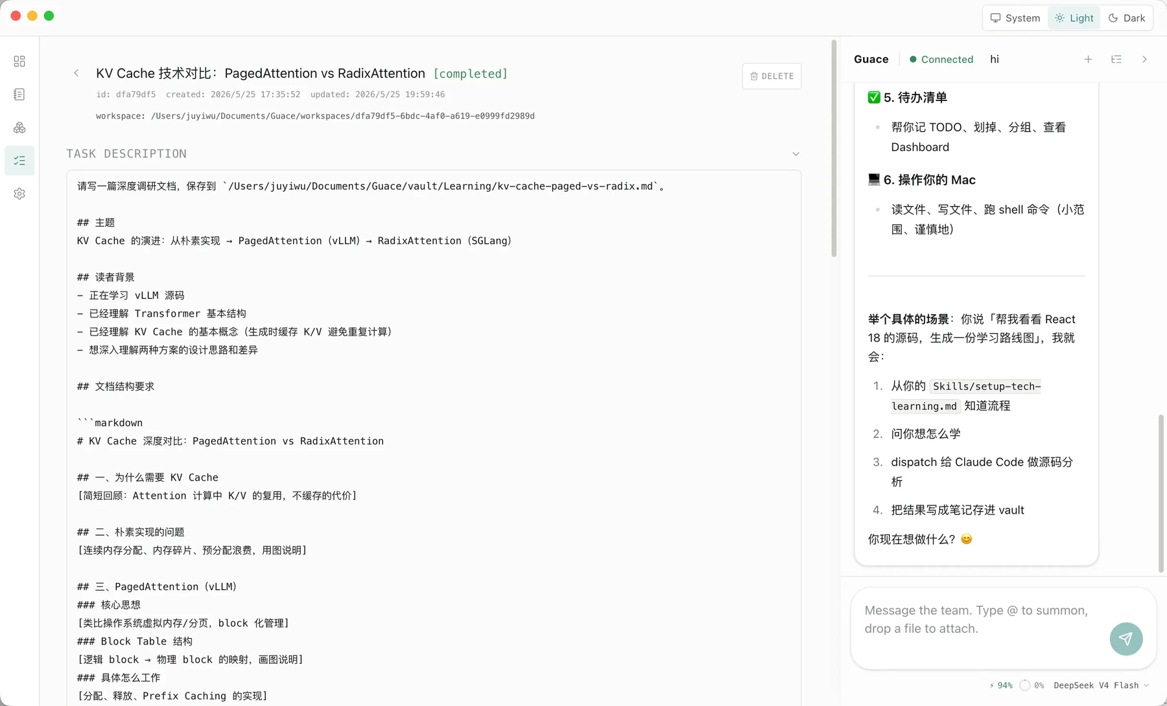Collapse the chat panel with the right chevron
The width and height of the screenshot is (1167, 706).
tap(1145, 59)
